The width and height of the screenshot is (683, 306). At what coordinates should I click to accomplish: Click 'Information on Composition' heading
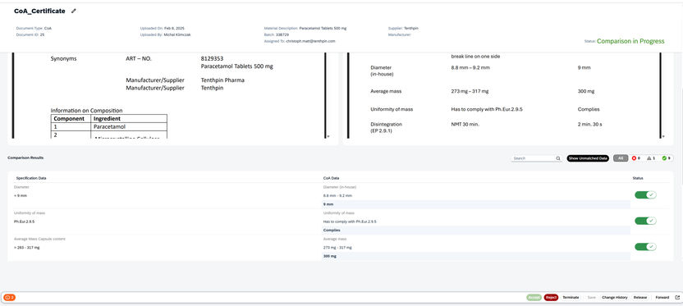pyautogui.click(x=87, y=111)
